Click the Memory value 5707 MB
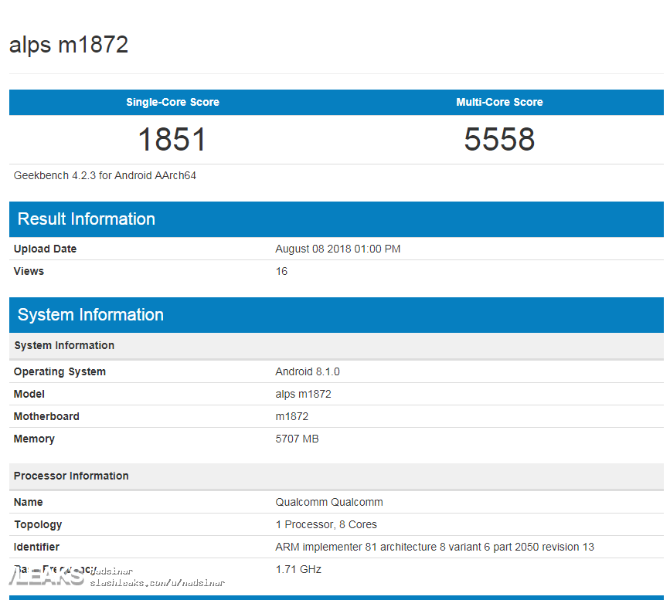Image resolution: width=670 pixels, height=600 pixels. (x=297, y=439)
